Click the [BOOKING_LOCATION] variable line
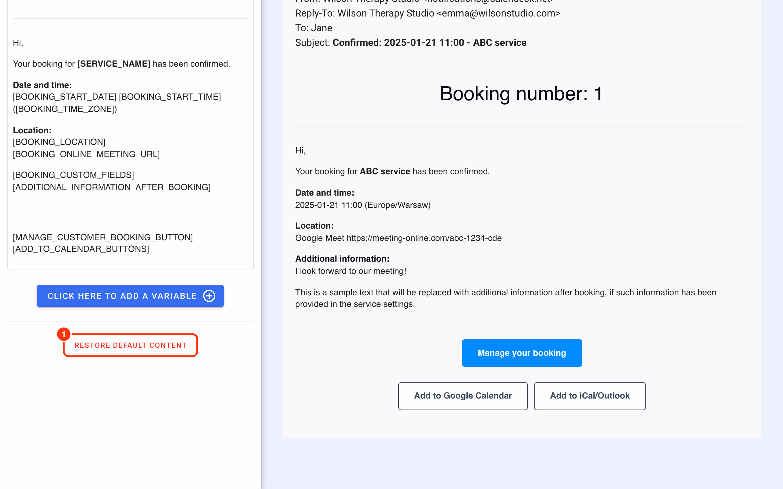Viewport: 783px width, 489px height. 59,142
